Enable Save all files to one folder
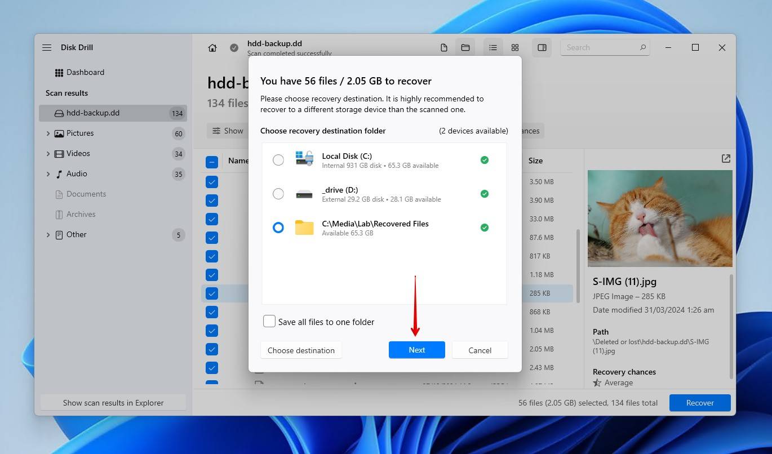 (x=269, y=322)
